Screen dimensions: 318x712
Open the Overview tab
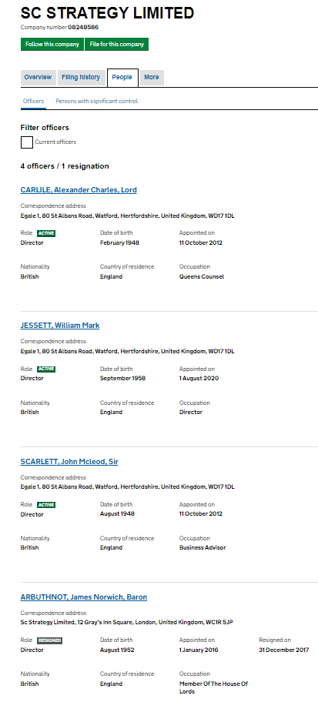click(38, 77)
